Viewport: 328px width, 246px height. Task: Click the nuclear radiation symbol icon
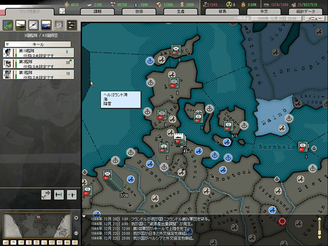click(x=229, y=4)
